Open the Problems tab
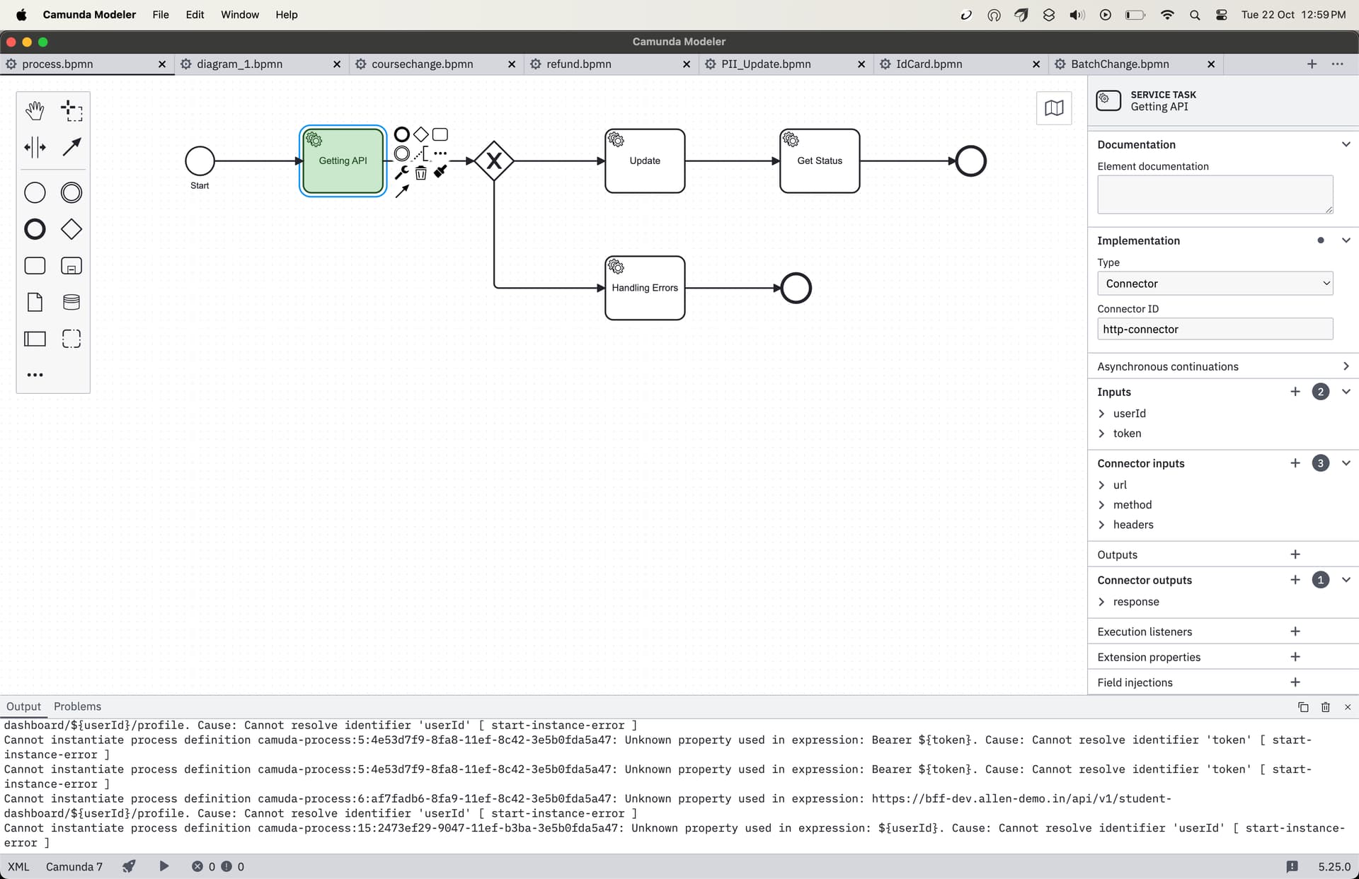Image resolution: width=1359 pixels, height=879 pixels. pyautogui.click(x=77, y=706)
